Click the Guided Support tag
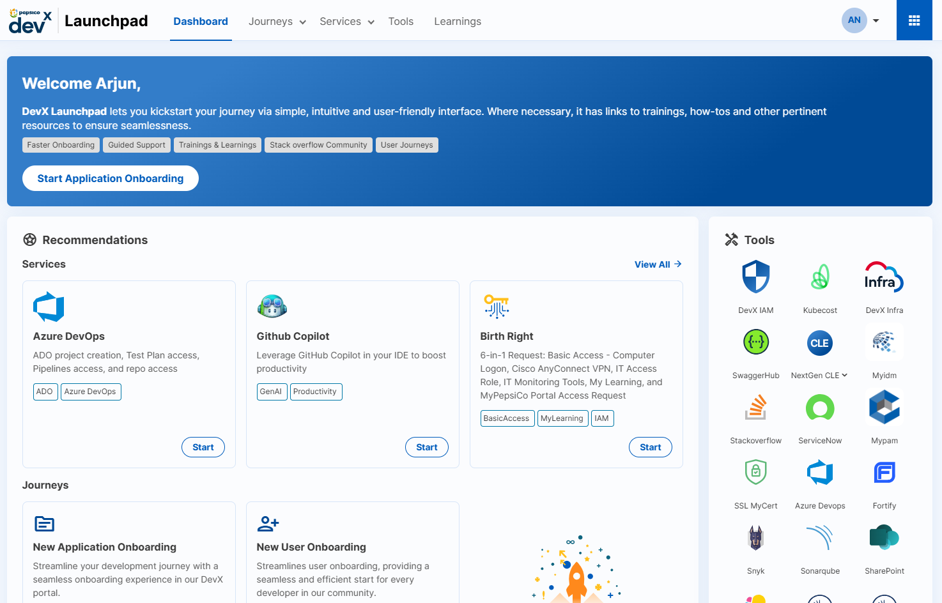The height and width of the screenshot is (603, 942). pyautogui.click(x=137, y=145)
